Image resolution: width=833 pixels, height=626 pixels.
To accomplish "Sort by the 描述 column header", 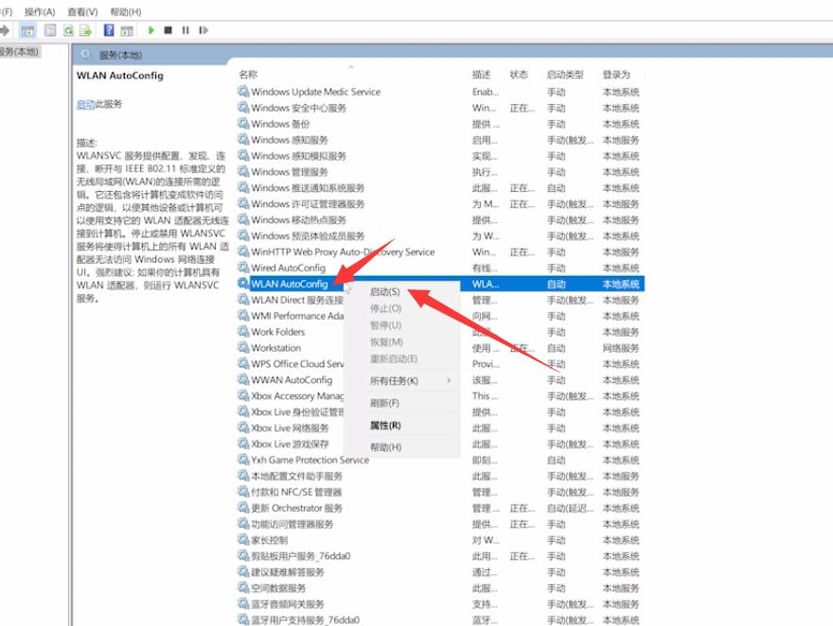I will [x=481, y=75].
